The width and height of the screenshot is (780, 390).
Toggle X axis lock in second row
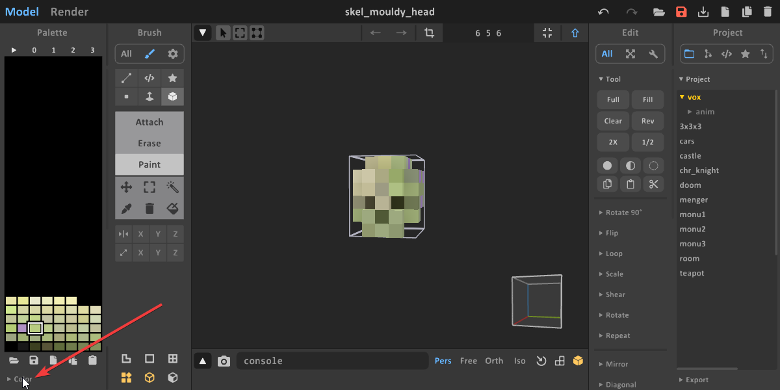click(140, 253)
